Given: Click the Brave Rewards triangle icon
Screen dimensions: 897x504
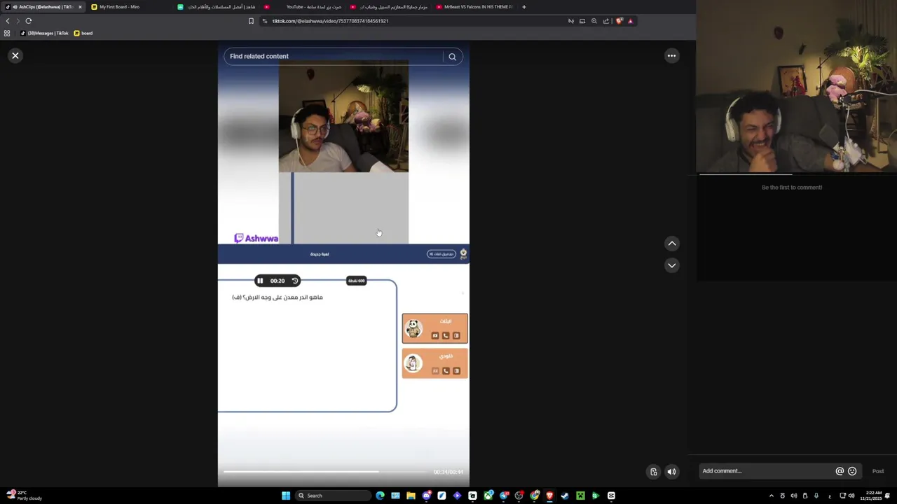Looking at the screenshot, I should 630,21.
